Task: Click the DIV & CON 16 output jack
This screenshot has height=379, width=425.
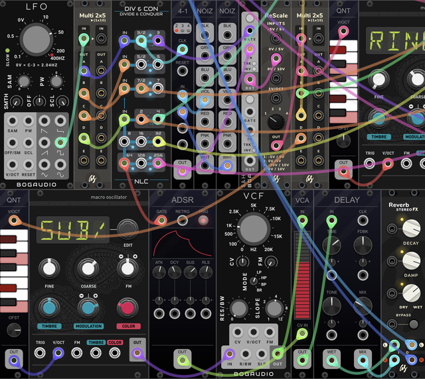Action: (141, 141)
